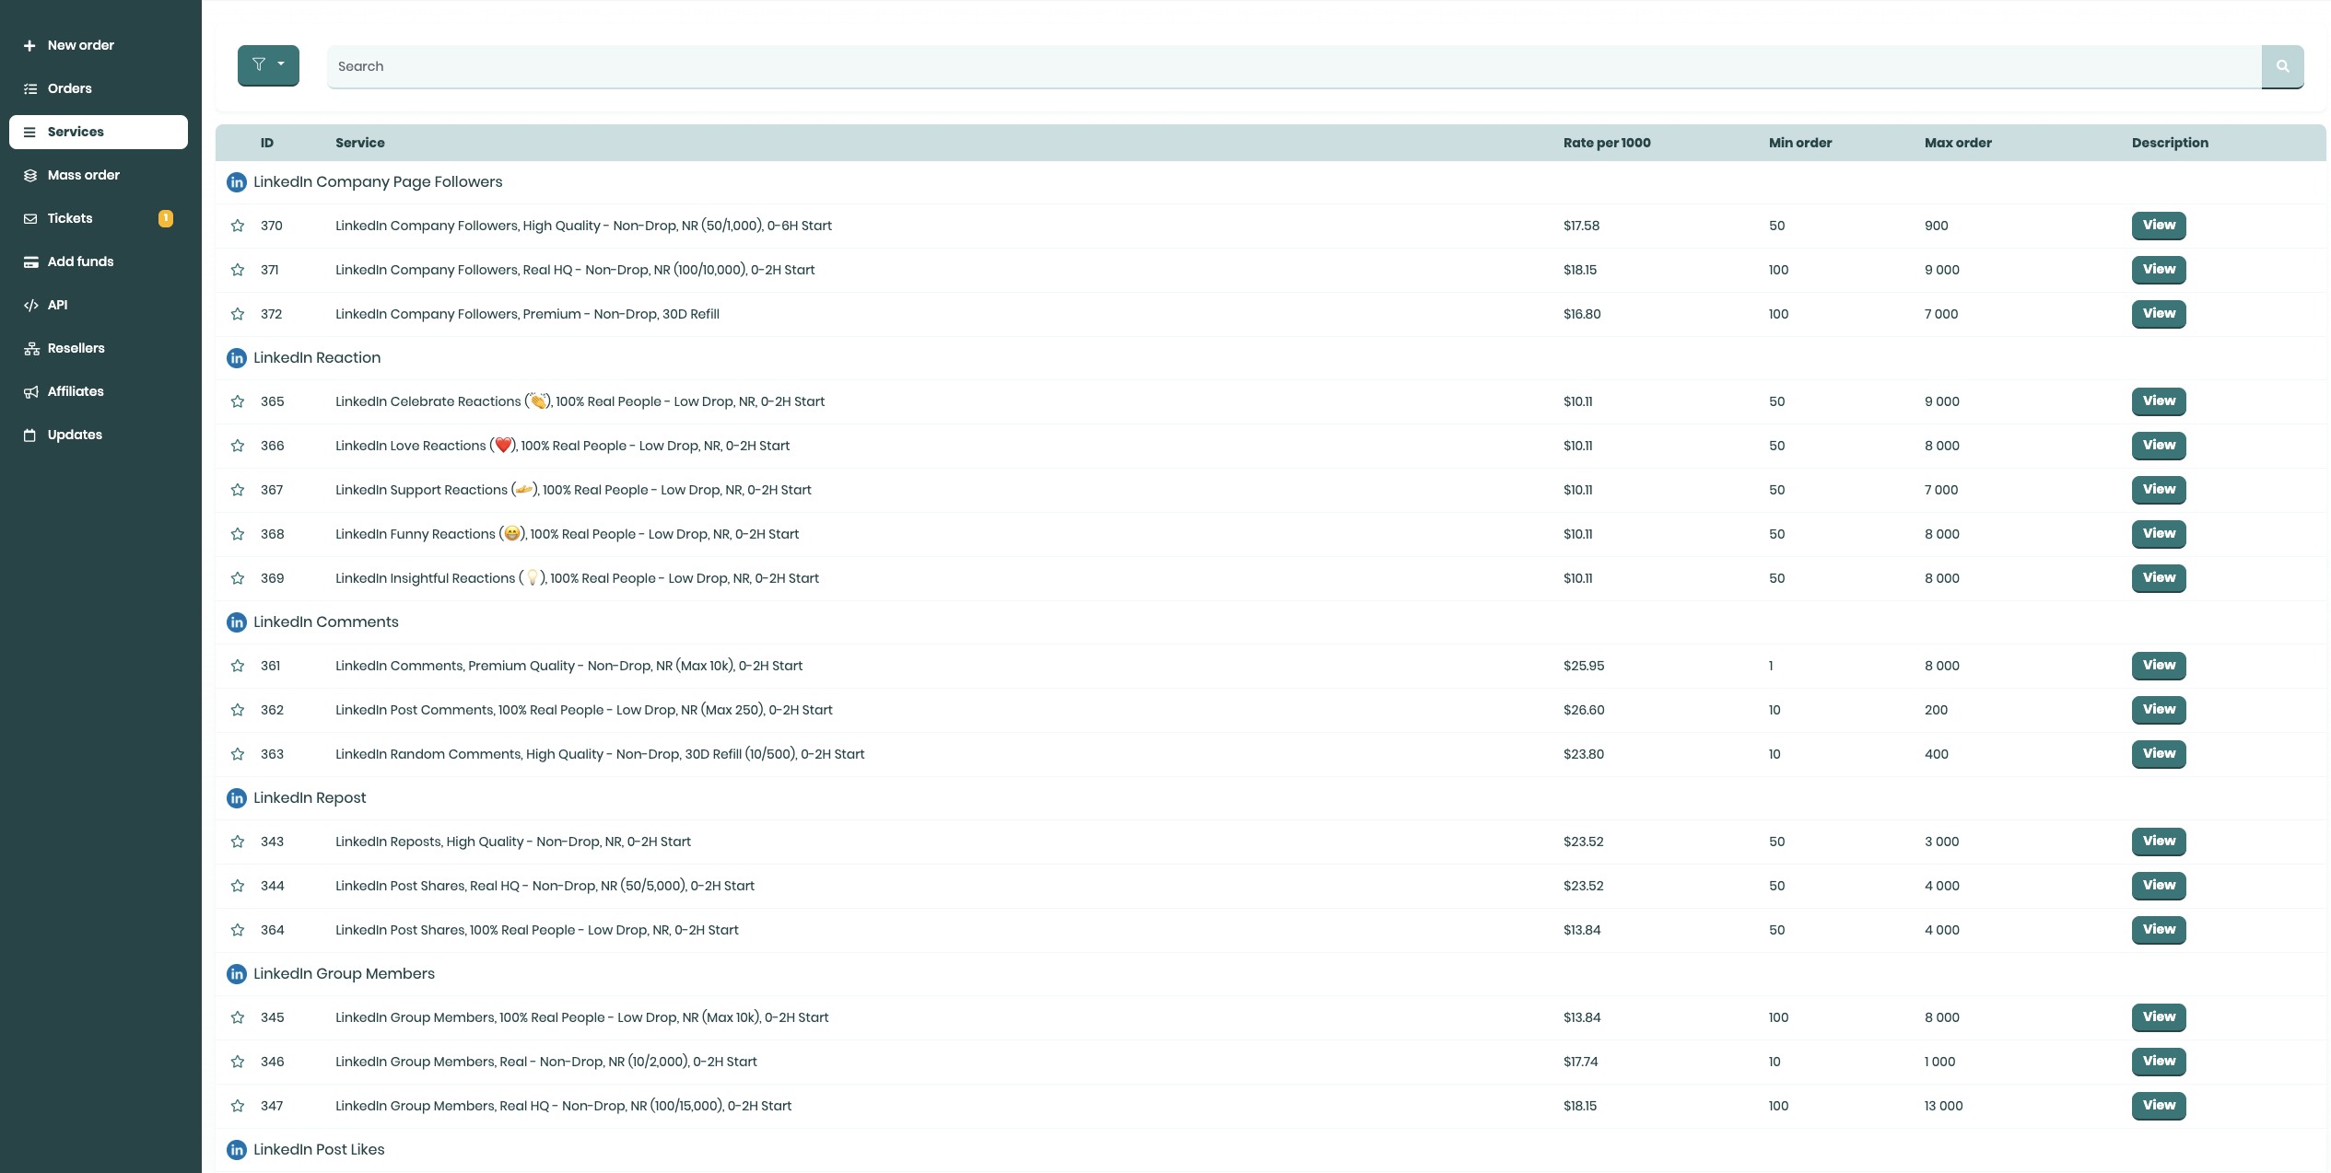
Task: View description of Love Reactions service
Action: click(2159, 446)
